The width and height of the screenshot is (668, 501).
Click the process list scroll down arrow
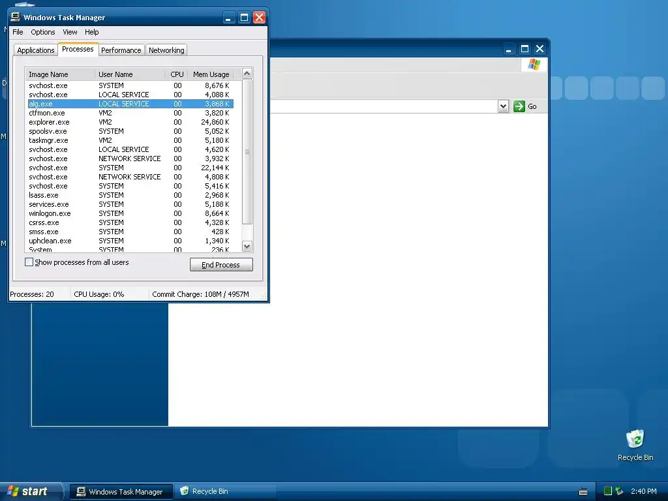pyautogui.click(x=247, y=246)
